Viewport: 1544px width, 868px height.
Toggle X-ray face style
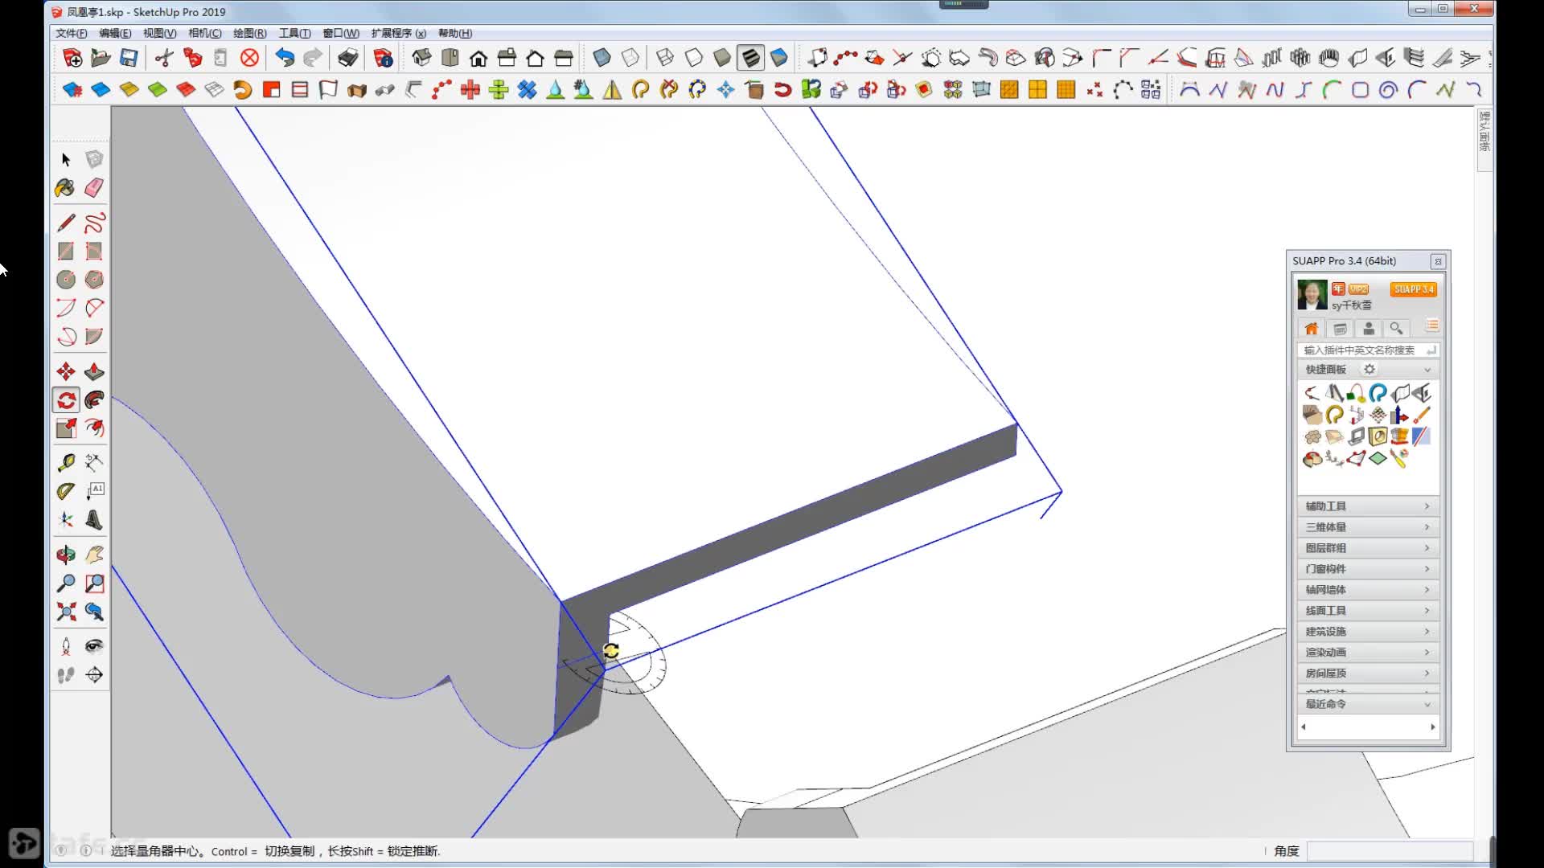(602, 58)
